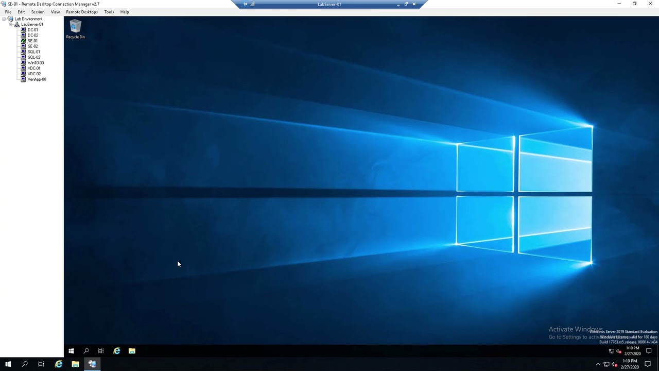Open the View menu
The width and height of the screenshot is (659, 371).
55,12
